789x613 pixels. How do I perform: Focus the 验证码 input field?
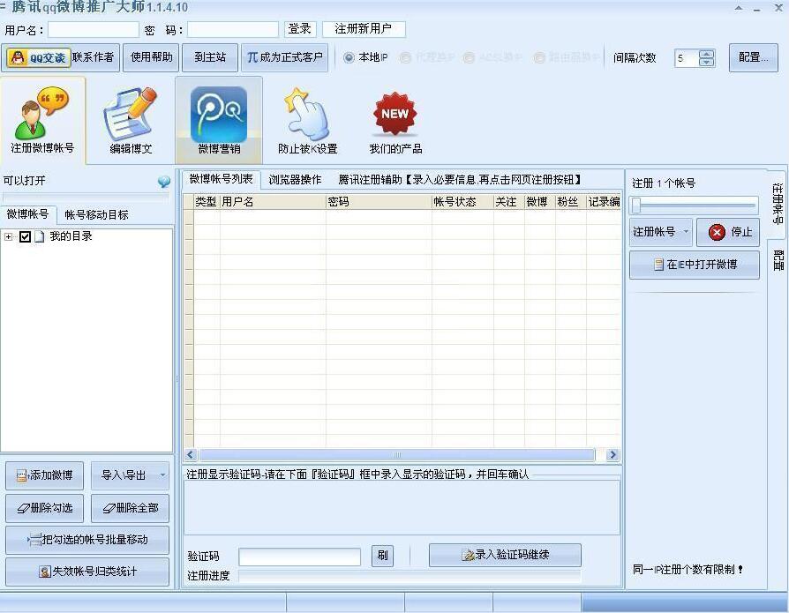click(x=299, y=557)
